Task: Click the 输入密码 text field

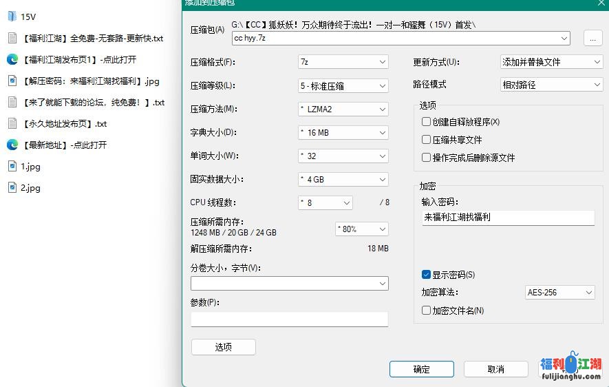Action: [508, 217]
